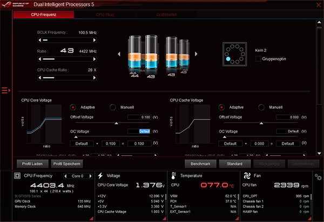
Task: Select previous core in CPU Frequency panel
Action: click(66, 176)
